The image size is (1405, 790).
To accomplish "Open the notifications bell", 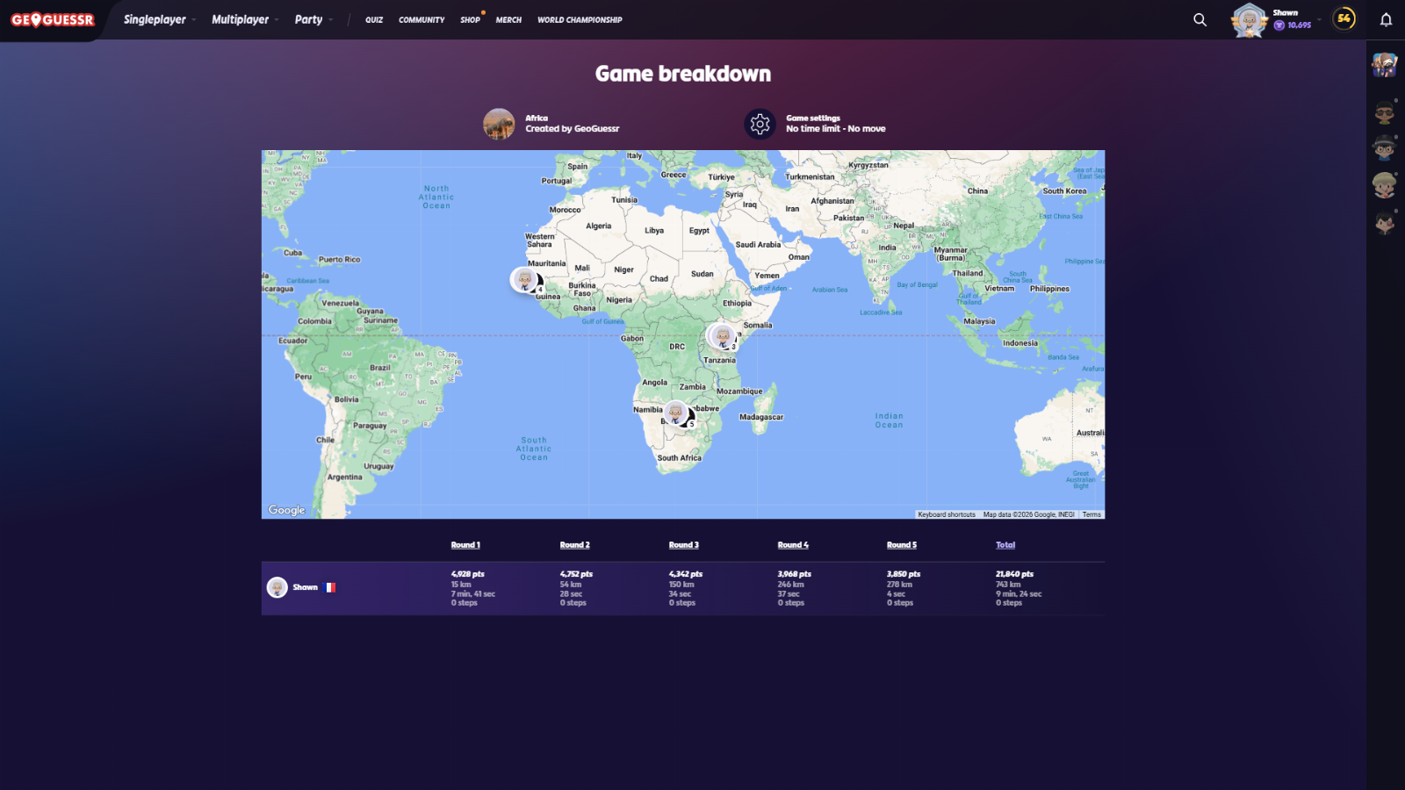I will [x=1386, y=19].
